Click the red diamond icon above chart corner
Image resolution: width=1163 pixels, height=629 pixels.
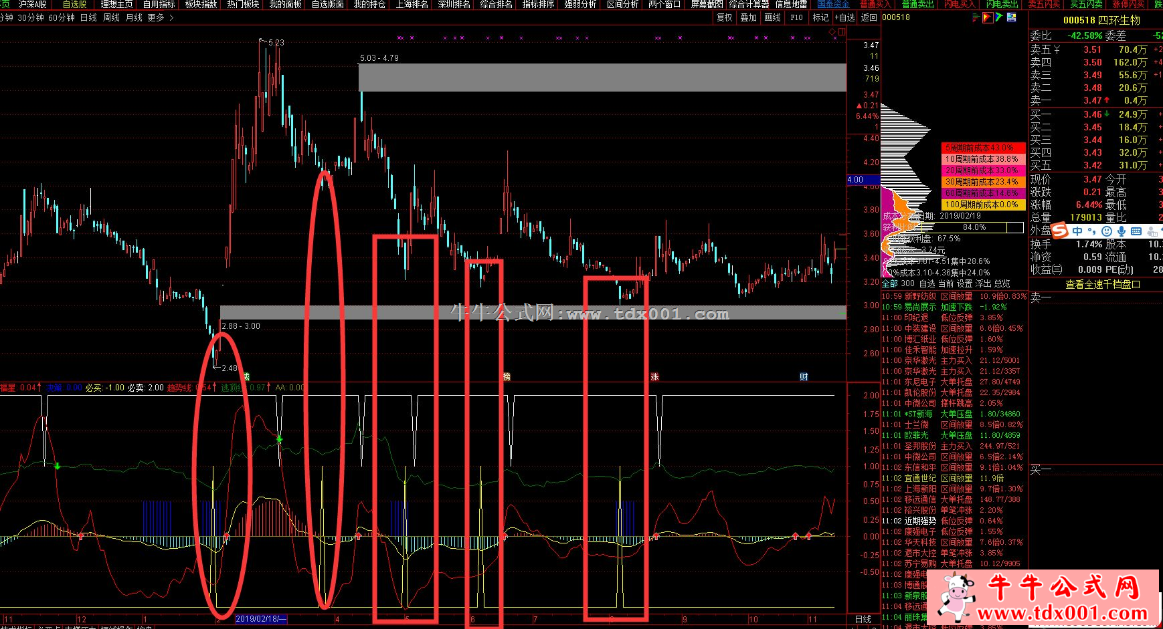tap(832, 31)
